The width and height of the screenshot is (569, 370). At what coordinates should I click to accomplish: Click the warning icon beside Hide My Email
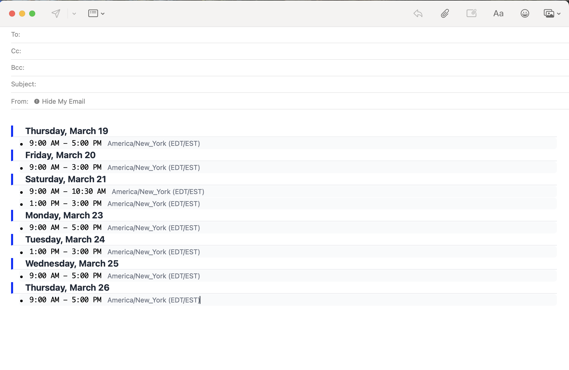click(x=37, y=101)
